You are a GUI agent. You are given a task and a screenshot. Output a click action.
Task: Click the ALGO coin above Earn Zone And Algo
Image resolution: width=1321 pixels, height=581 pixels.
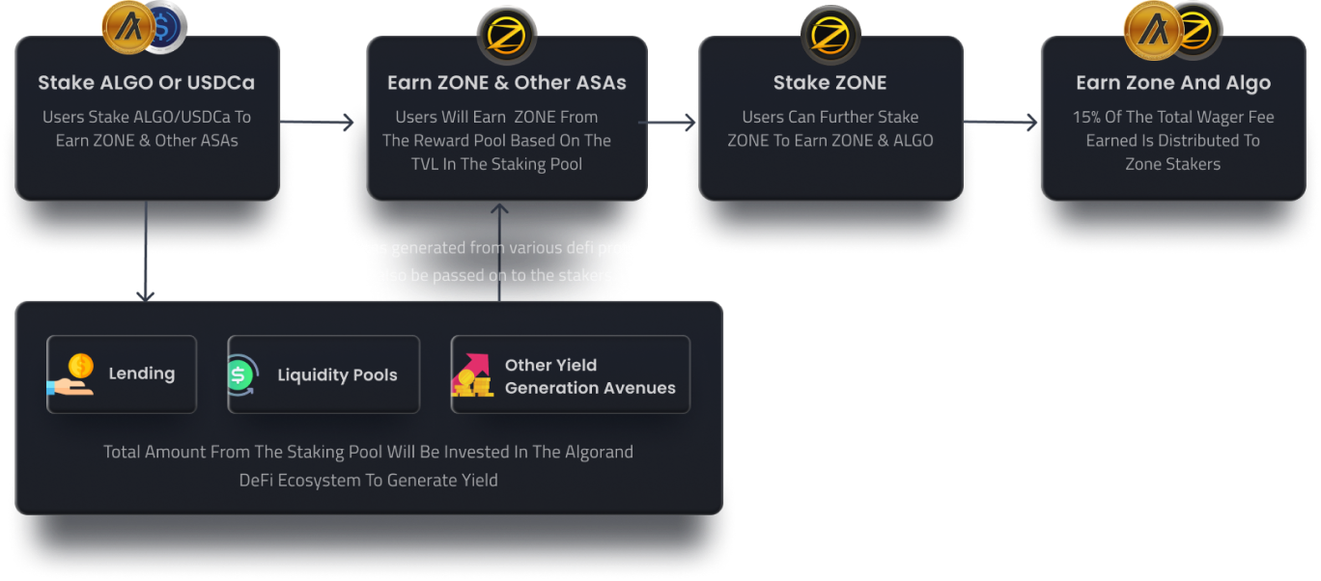point(1153,29)
